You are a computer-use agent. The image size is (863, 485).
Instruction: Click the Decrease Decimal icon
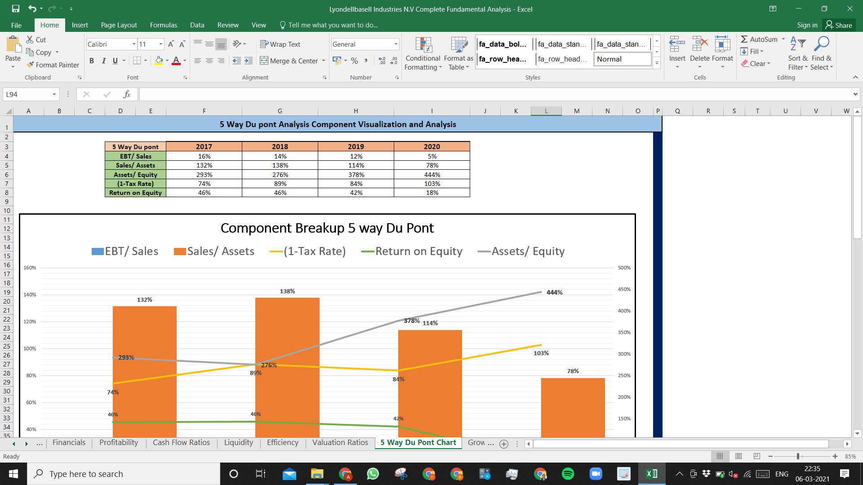coord(394,61)
